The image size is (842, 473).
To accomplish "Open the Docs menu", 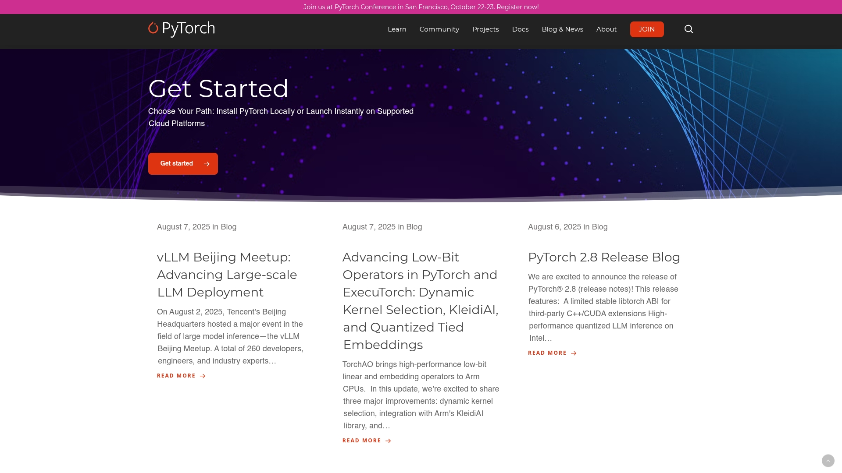I will tap(520, 29).
